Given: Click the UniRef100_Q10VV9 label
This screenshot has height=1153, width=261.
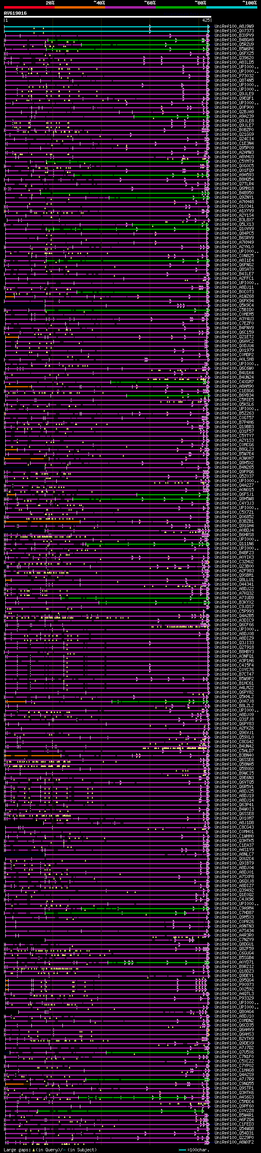Looking at the screenshot, I should click(234, 229).
